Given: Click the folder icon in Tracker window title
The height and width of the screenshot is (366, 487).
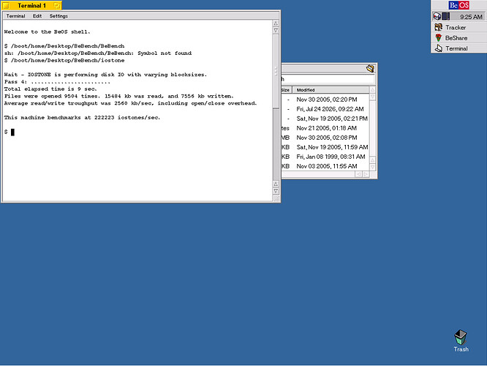Looking at the screenshot, I should [x=370, y=68].
